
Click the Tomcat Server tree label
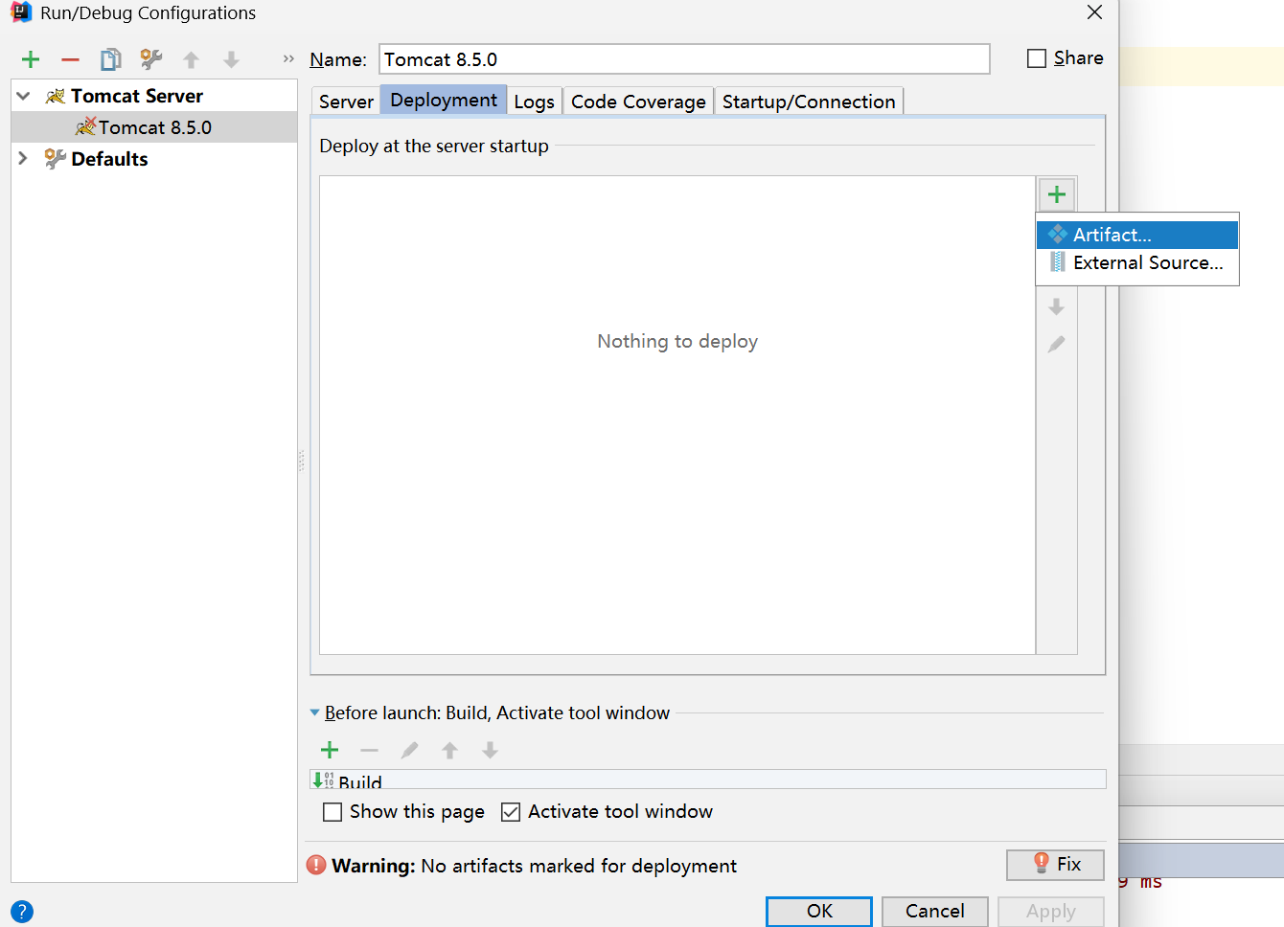137,96
